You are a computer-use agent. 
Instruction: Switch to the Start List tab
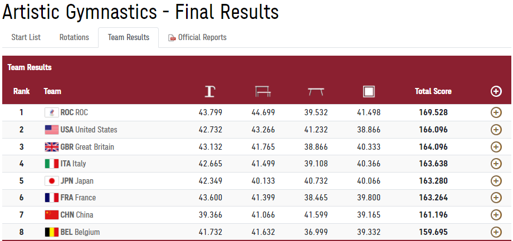click(x=26, y=37)
